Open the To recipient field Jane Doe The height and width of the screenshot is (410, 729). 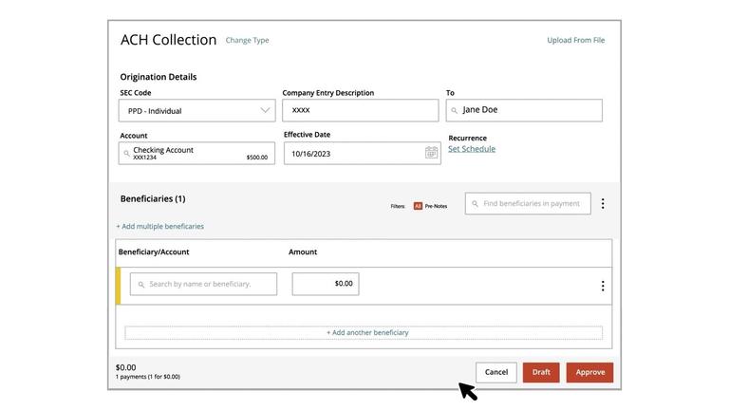point(524,110)
